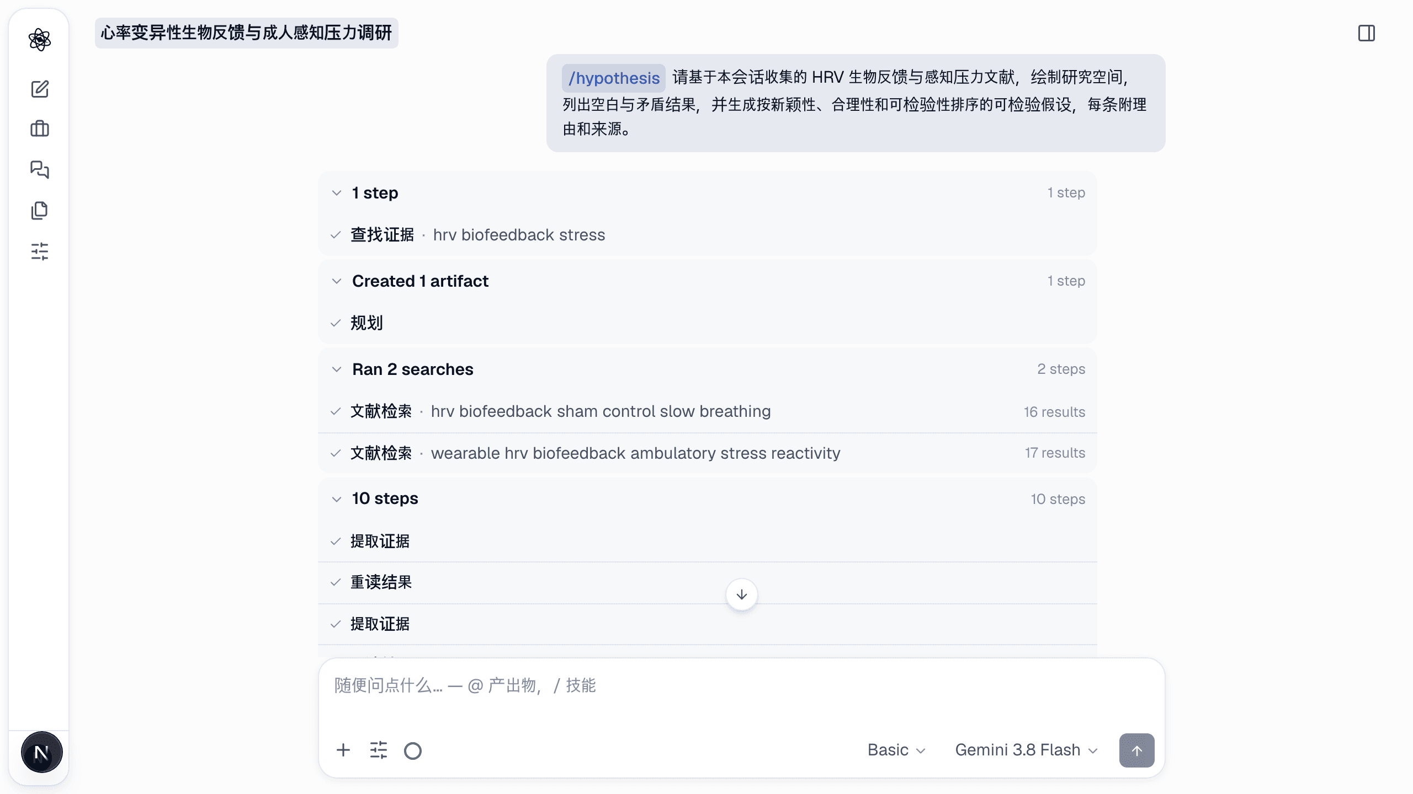Click '16 results' count
Image resolution: width=1413 pixels, height=794 pixels.
tap(1054, 412)
